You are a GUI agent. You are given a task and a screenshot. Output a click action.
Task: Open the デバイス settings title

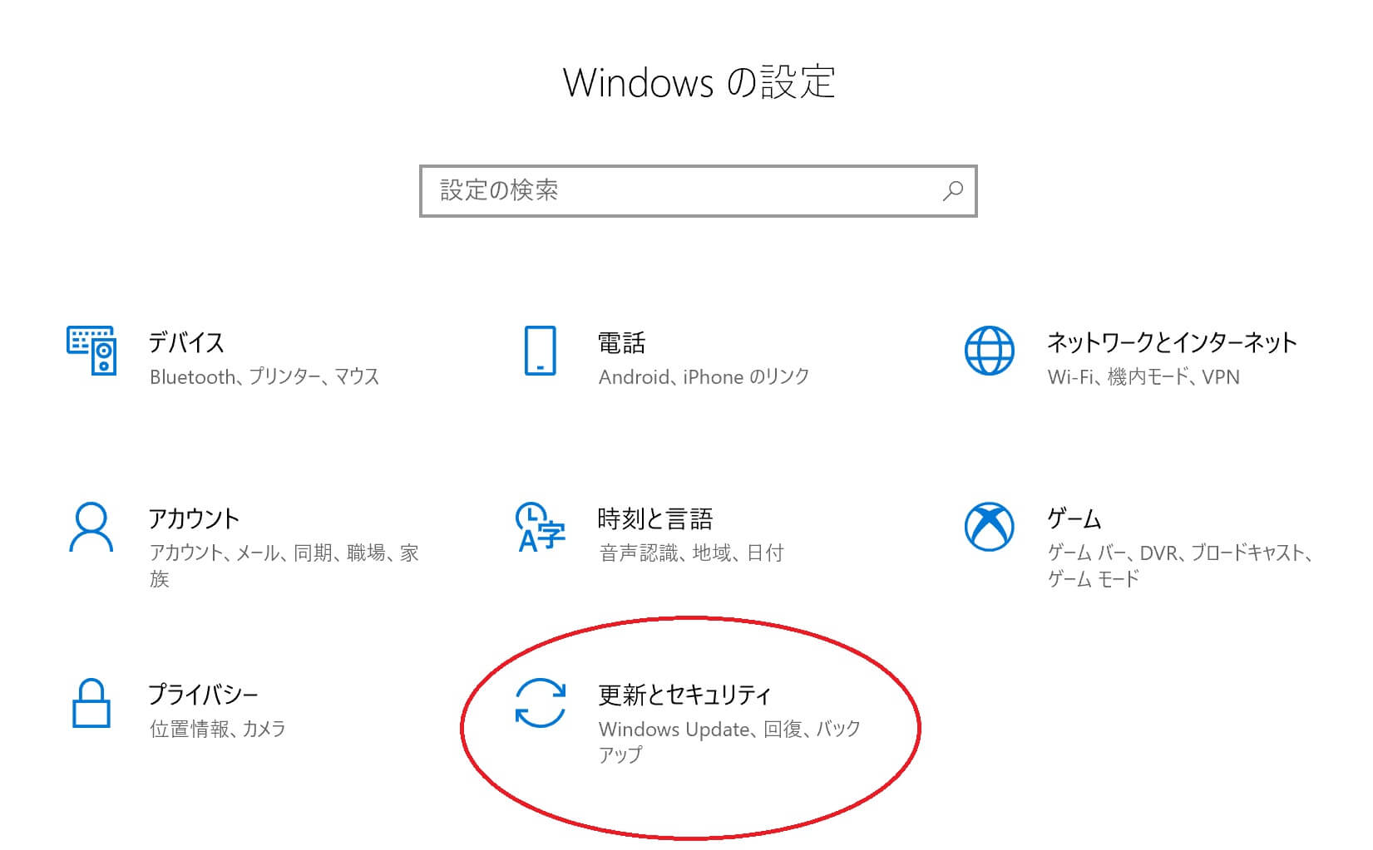pos(186,342)
